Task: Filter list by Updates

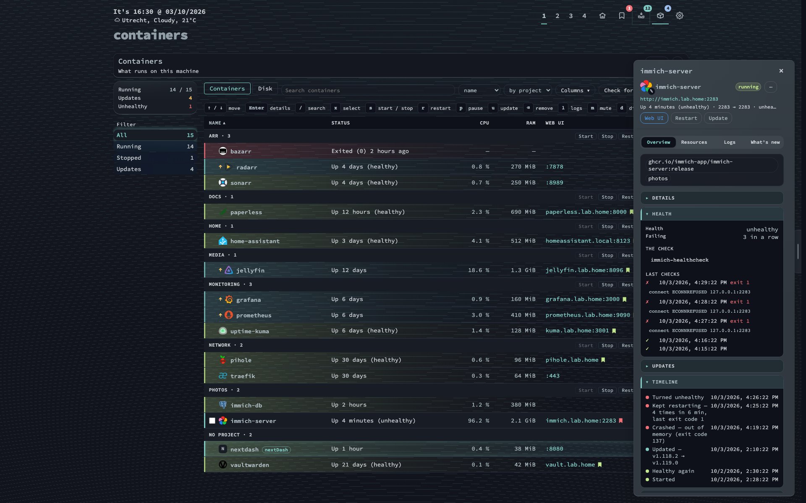Action: 155,169
